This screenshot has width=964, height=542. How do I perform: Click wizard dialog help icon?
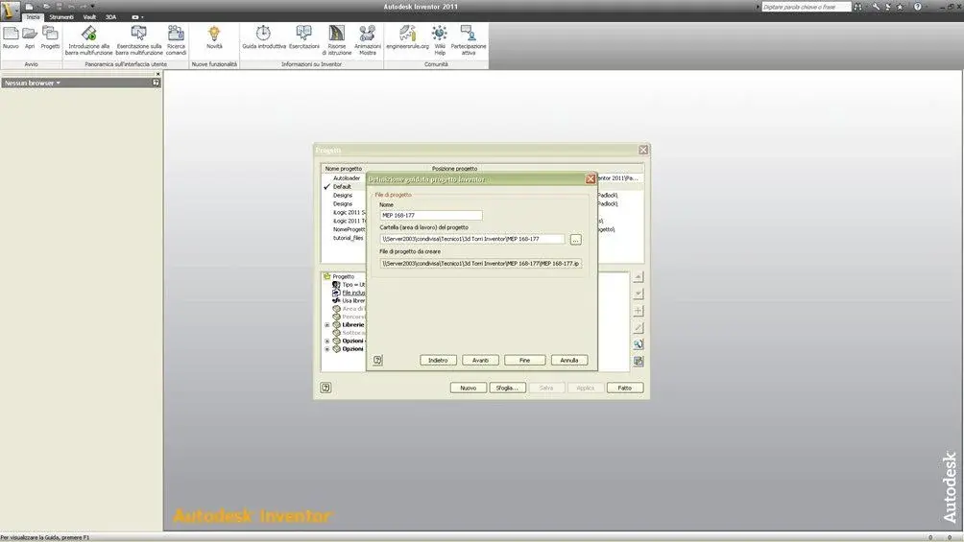click(x=378, y=360)
